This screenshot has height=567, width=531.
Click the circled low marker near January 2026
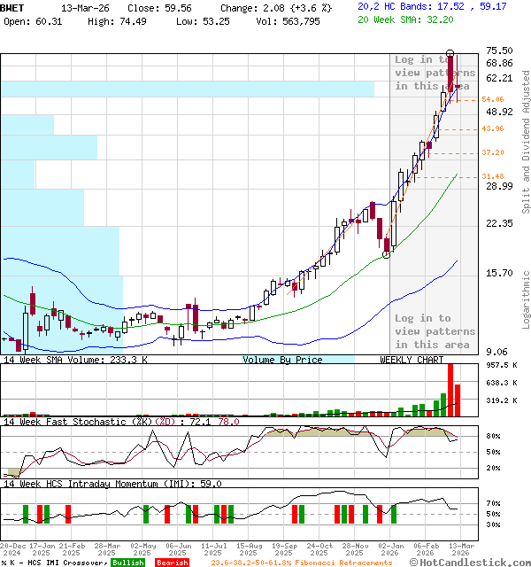(386, 254)
